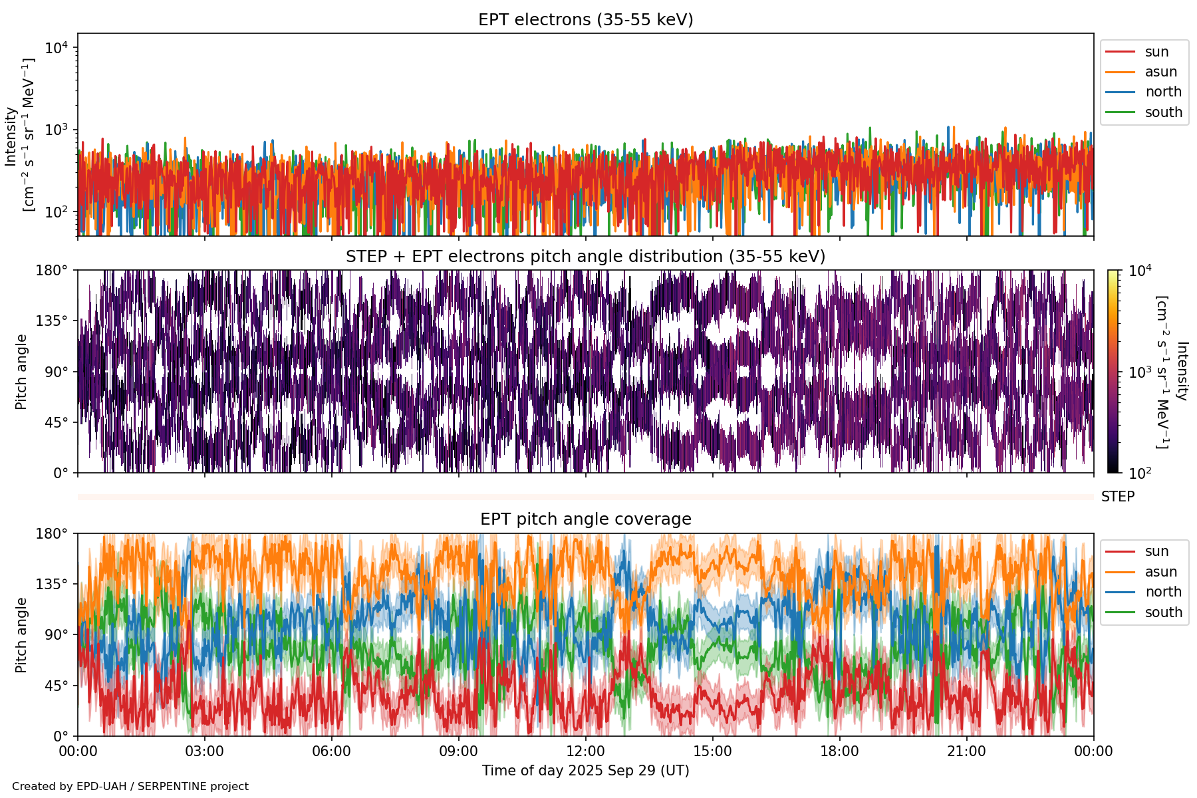Viewport: 1197px width, 798px height.
Task: Click the 15:00 time axis tick label
Action: (712, 751)
